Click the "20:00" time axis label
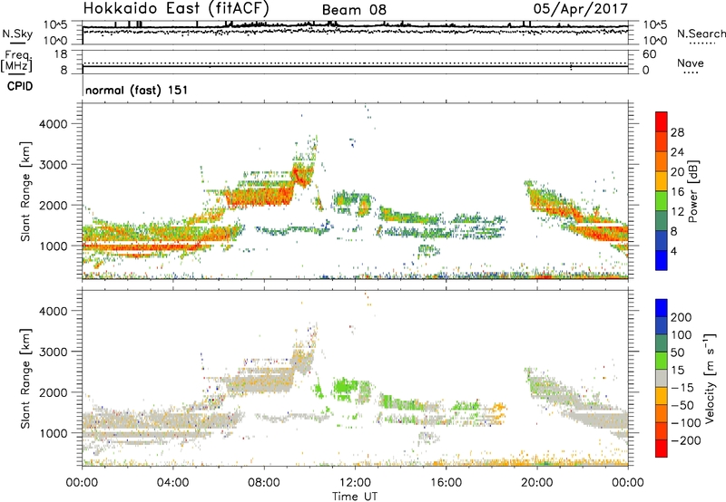726x502 pixels. click(537, 483)
